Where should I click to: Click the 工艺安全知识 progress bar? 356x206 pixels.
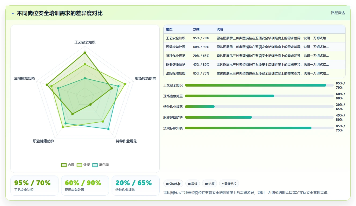(x=259, y=85)
